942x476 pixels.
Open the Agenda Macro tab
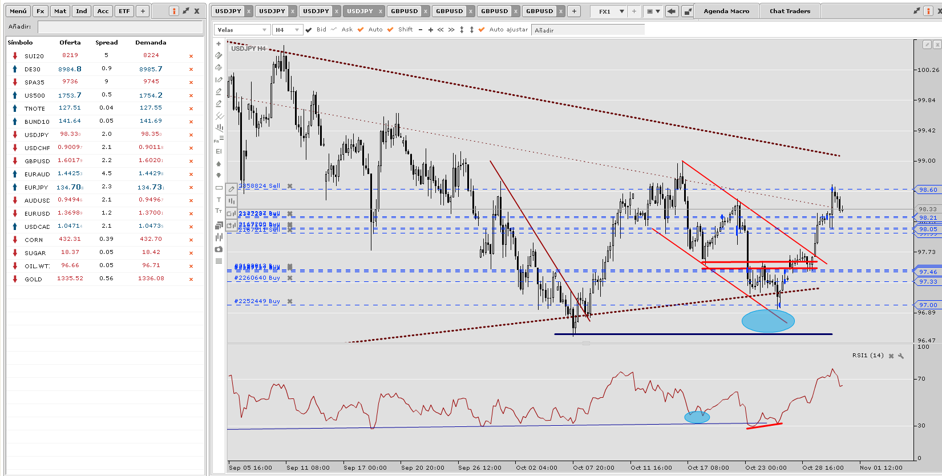point(726,11)
